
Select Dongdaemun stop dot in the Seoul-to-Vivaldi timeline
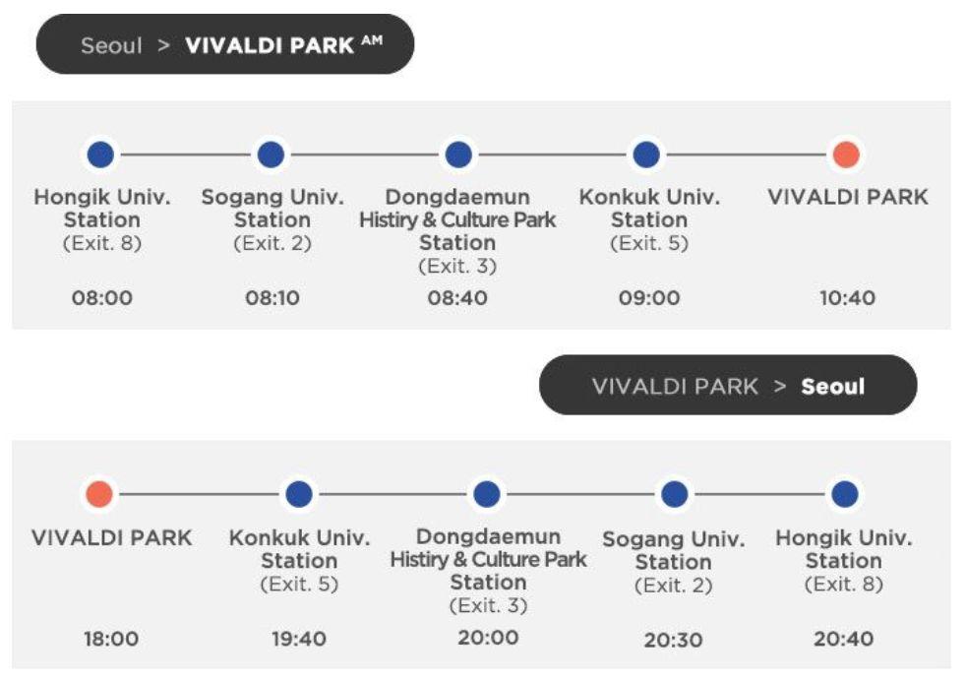(x=457, y=155)
